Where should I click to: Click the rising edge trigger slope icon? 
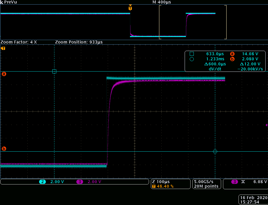pos(243,182)
